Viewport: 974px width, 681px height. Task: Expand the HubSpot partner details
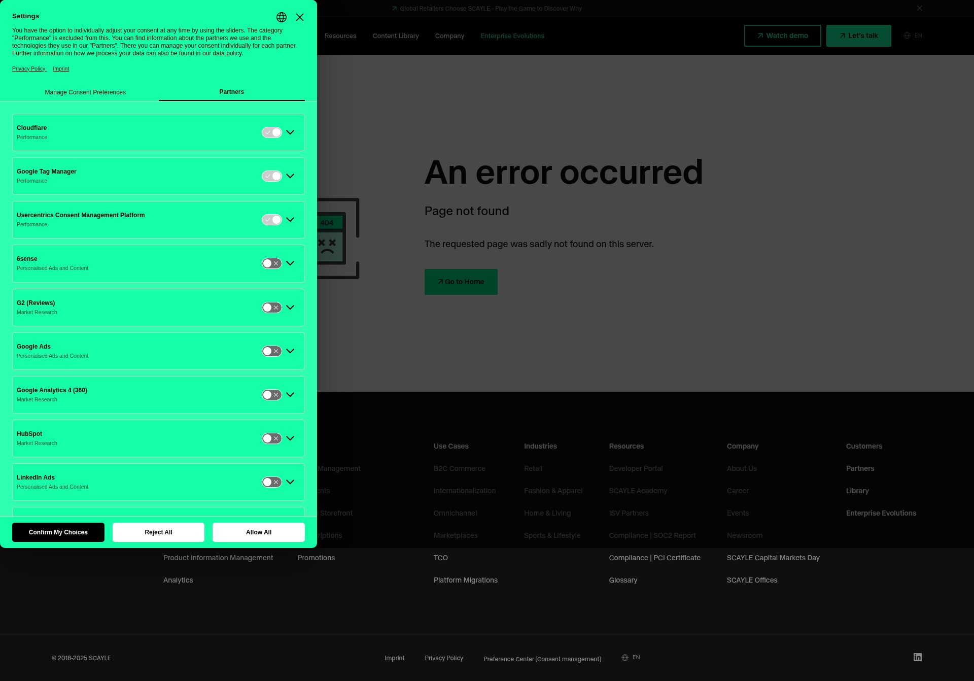[x=290, y=438]
